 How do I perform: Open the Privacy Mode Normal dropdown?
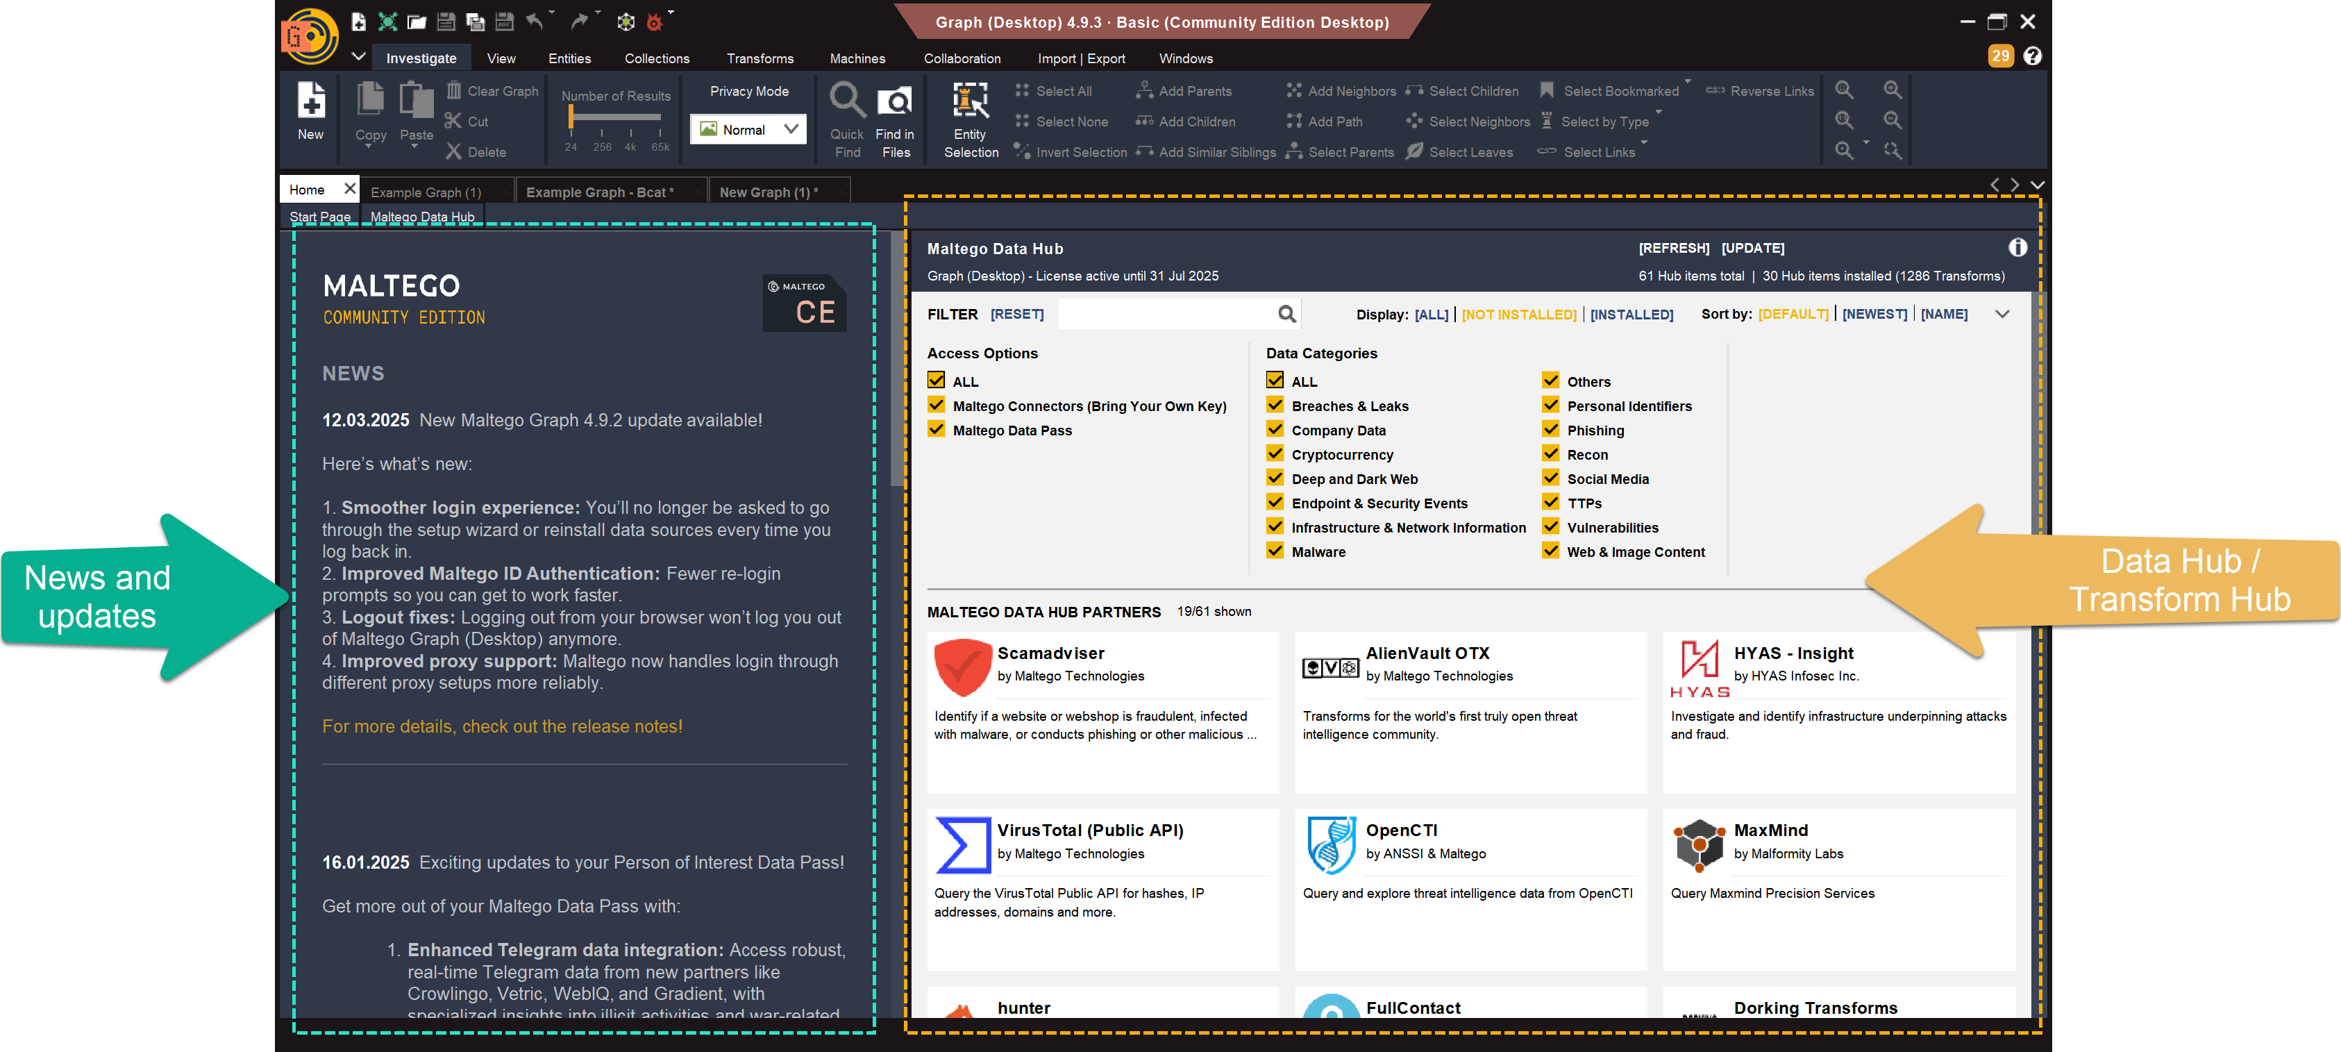[748, 129]
